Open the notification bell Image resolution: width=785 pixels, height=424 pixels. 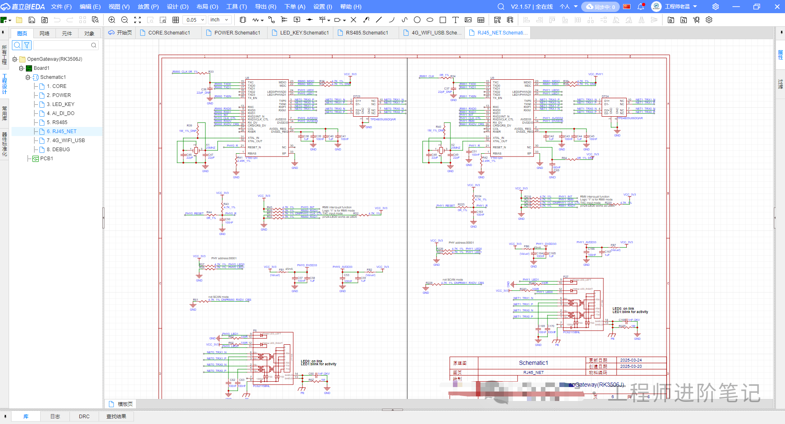coord(641,7)
